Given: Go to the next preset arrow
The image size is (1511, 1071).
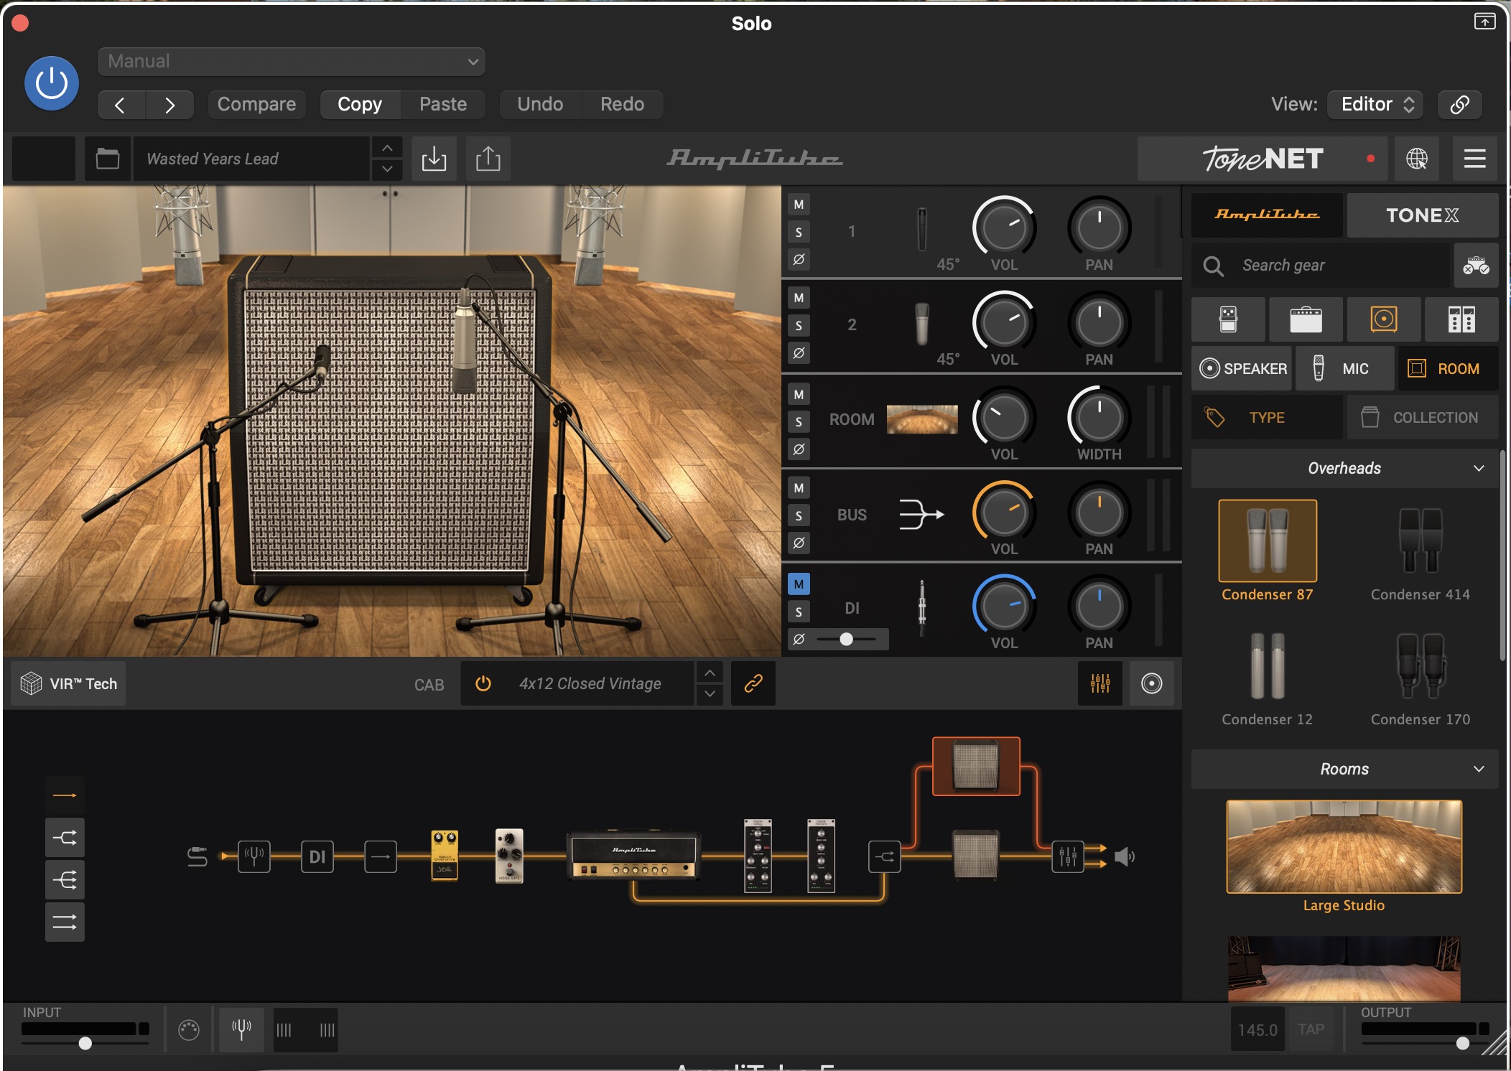Looking at the screenshot, I should tap(169, 105).
